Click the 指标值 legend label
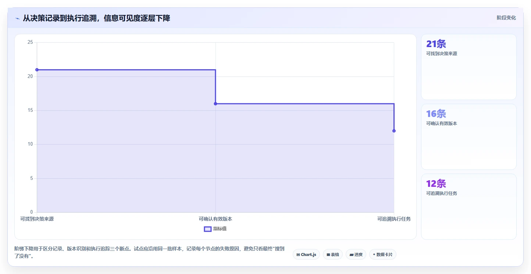531x274 pixels. tap(220, 229)
